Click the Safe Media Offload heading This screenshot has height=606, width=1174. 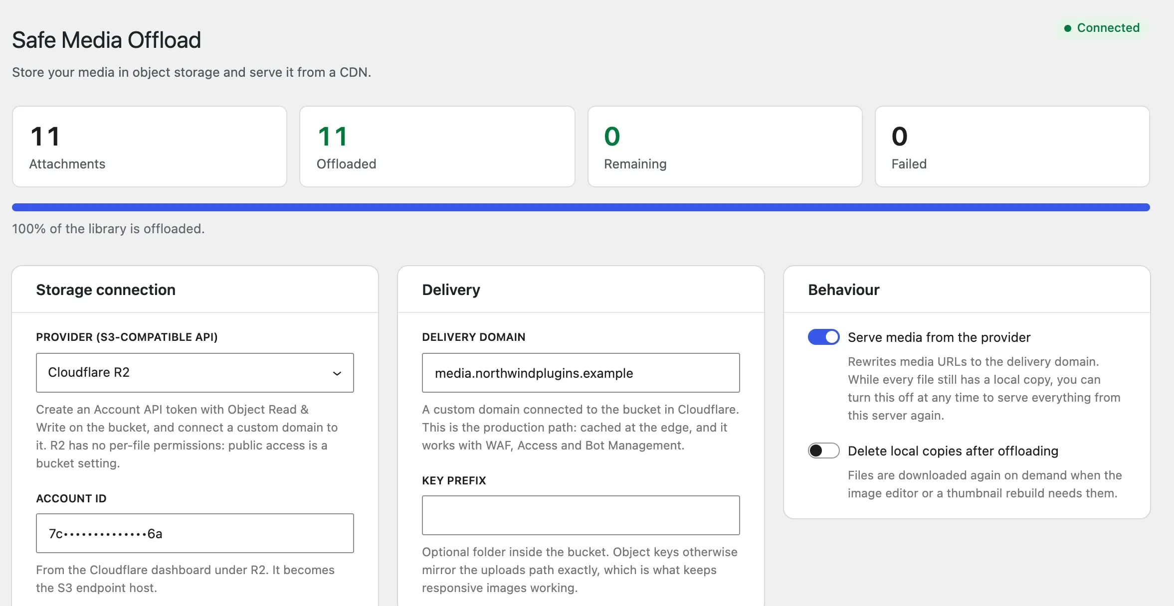click(106, 40)
